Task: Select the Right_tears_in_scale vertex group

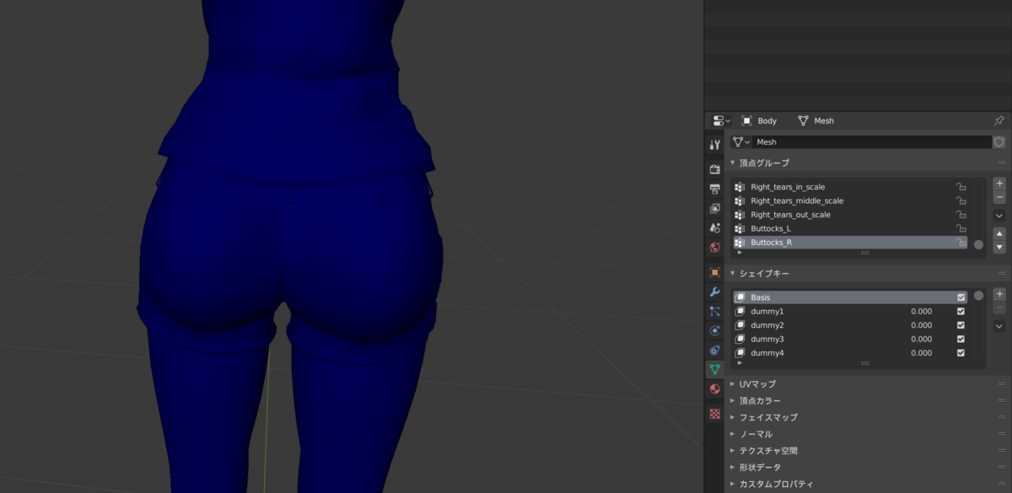Action: (851, 187)
